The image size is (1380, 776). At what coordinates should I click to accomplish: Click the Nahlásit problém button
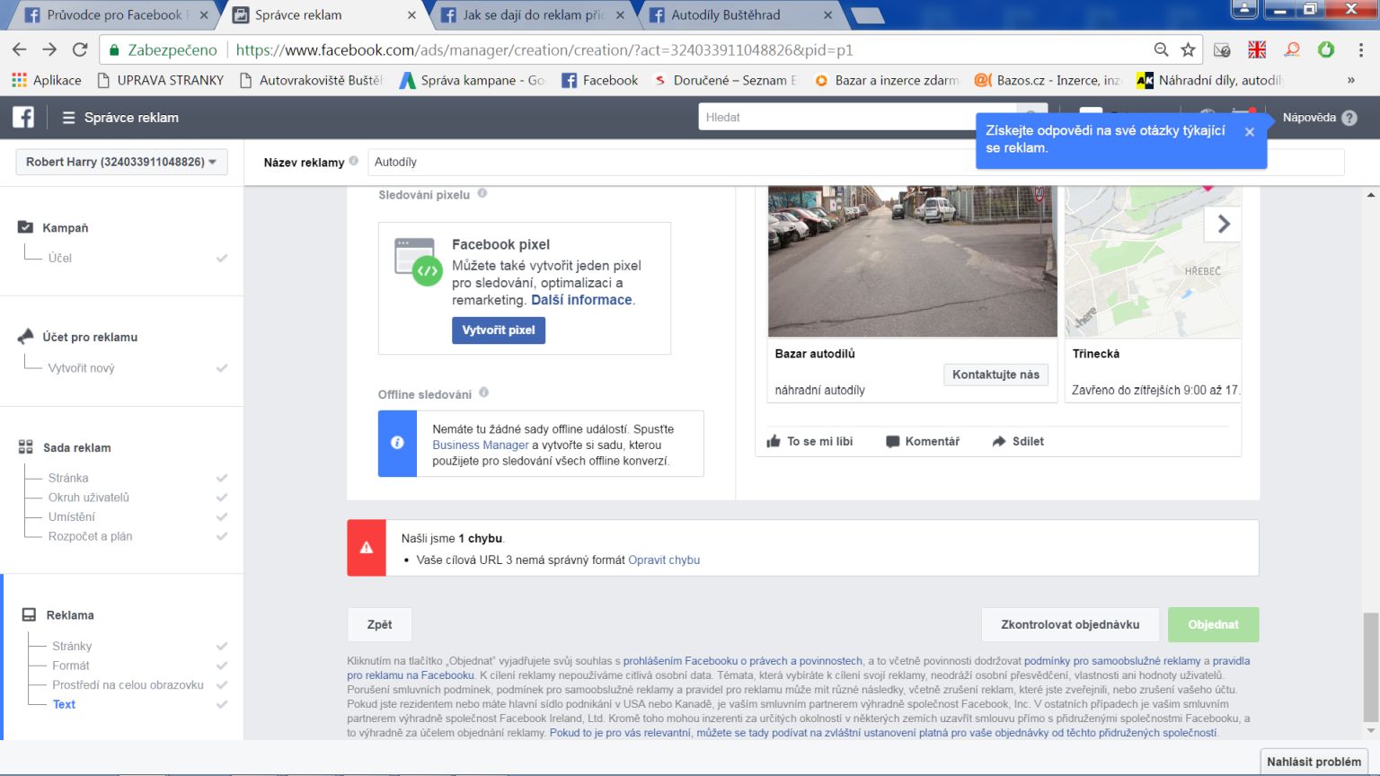(1314, 762)
